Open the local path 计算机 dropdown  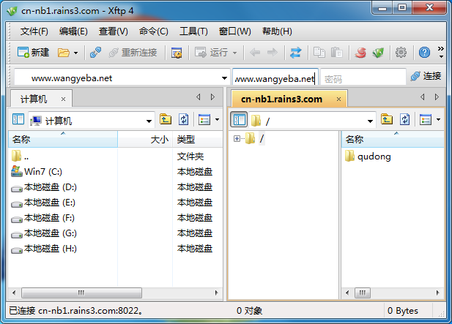[x=149, y=120]
